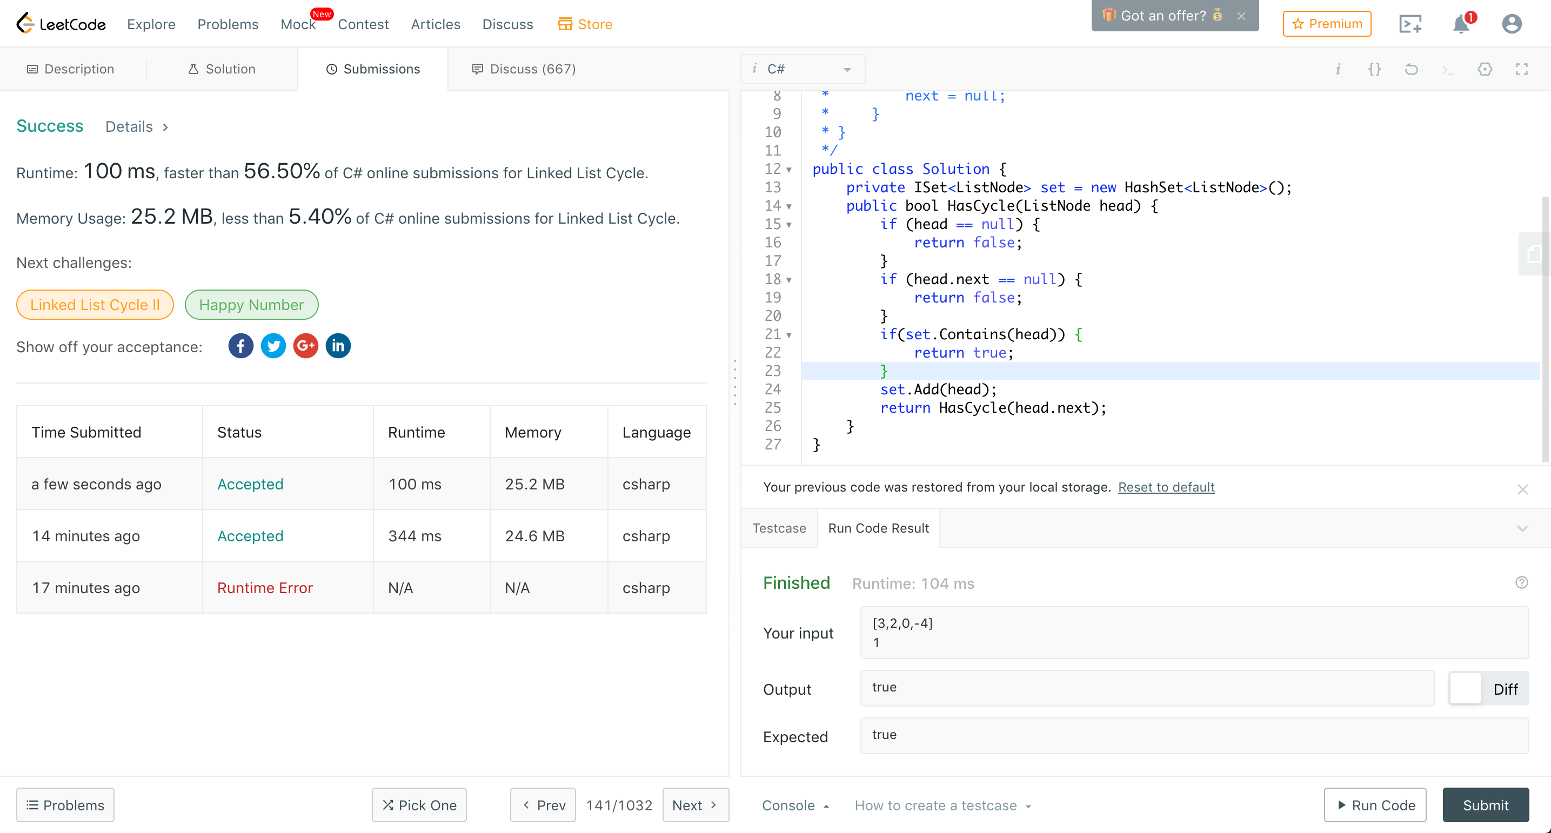Share acceptance on LinkedIn
This screenshot has height=833, width=1551.
338,346
